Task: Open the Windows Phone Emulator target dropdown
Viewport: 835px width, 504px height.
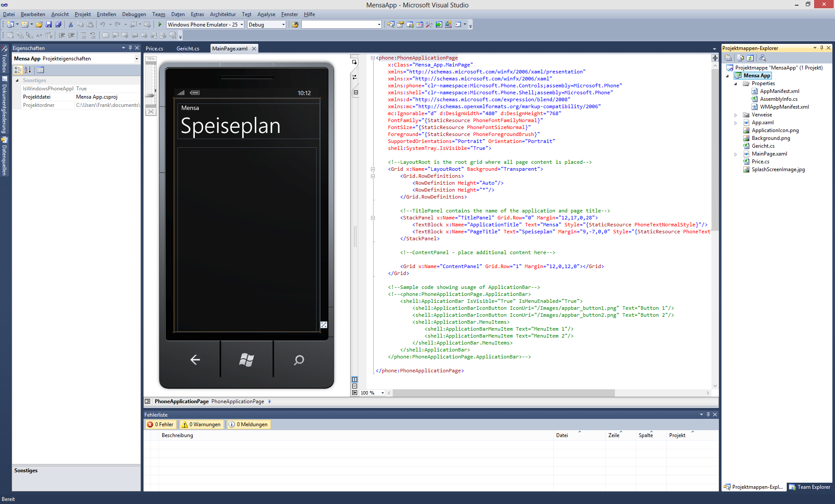Action: (242, 25)
